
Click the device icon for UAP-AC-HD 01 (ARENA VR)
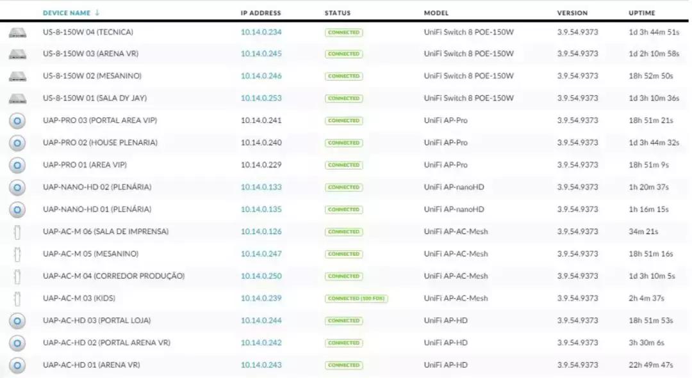[x=17, y=365]
